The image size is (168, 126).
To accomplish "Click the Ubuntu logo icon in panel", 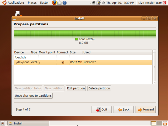I will coord(4,3).
